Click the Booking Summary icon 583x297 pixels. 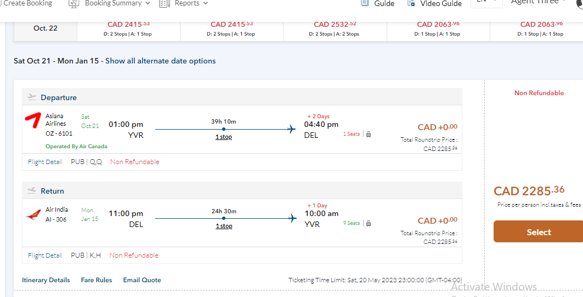(x=74, y=3)
